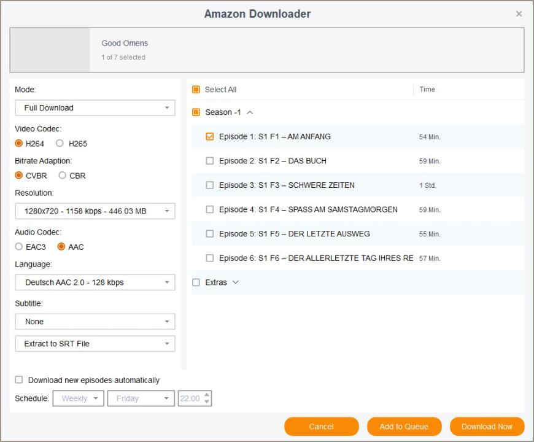Enable Download new episodes automatically
The width and height of the screenshot is (534, 442).
(19, 380)
